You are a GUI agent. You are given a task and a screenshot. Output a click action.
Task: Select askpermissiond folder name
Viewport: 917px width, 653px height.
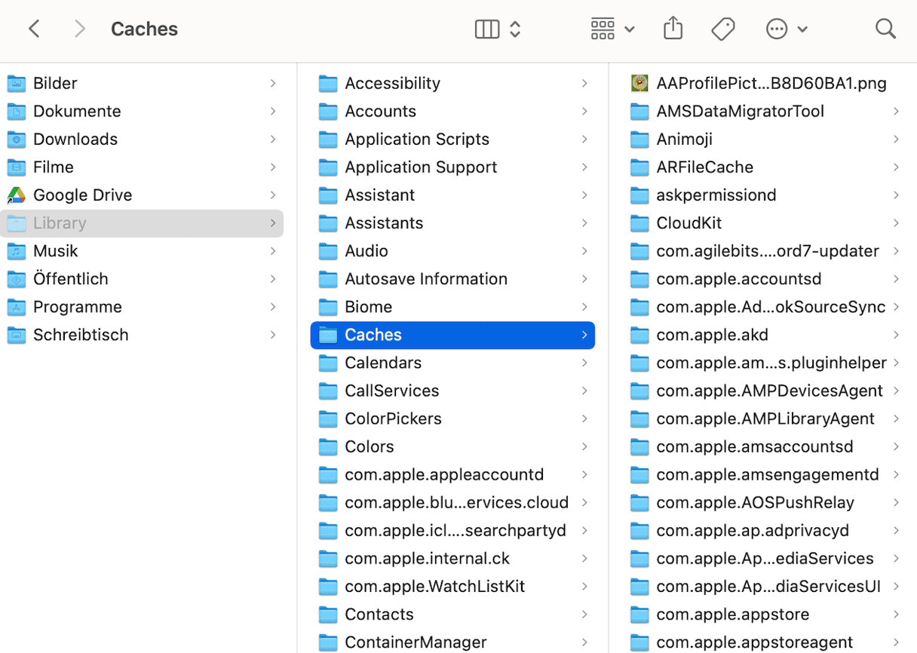point(716,195)
